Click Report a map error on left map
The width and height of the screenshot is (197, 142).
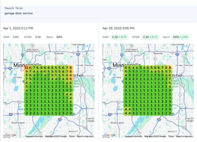[x=85, y=136]
